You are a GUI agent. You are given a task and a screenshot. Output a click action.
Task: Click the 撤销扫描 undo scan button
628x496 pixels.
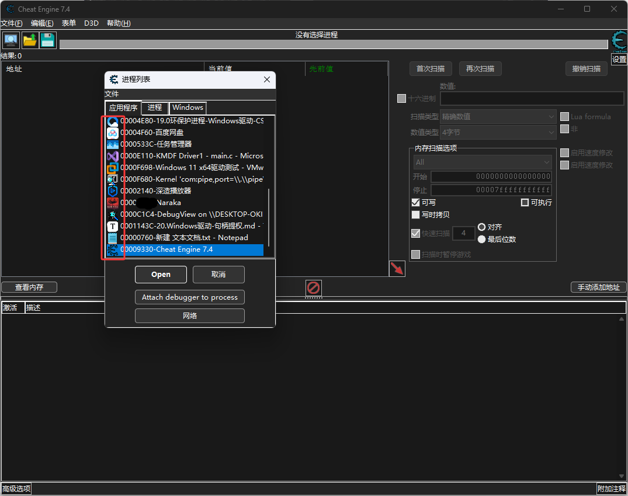[587, 69]
